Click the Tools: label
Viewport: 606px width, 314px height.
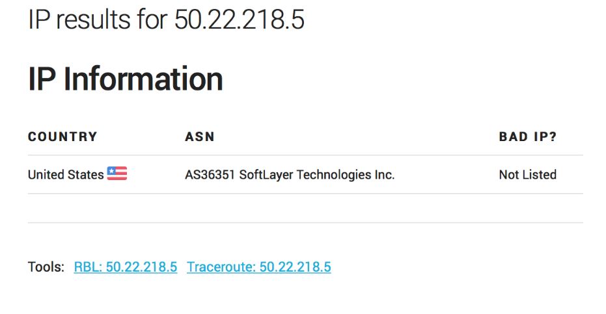coord(46,267)
